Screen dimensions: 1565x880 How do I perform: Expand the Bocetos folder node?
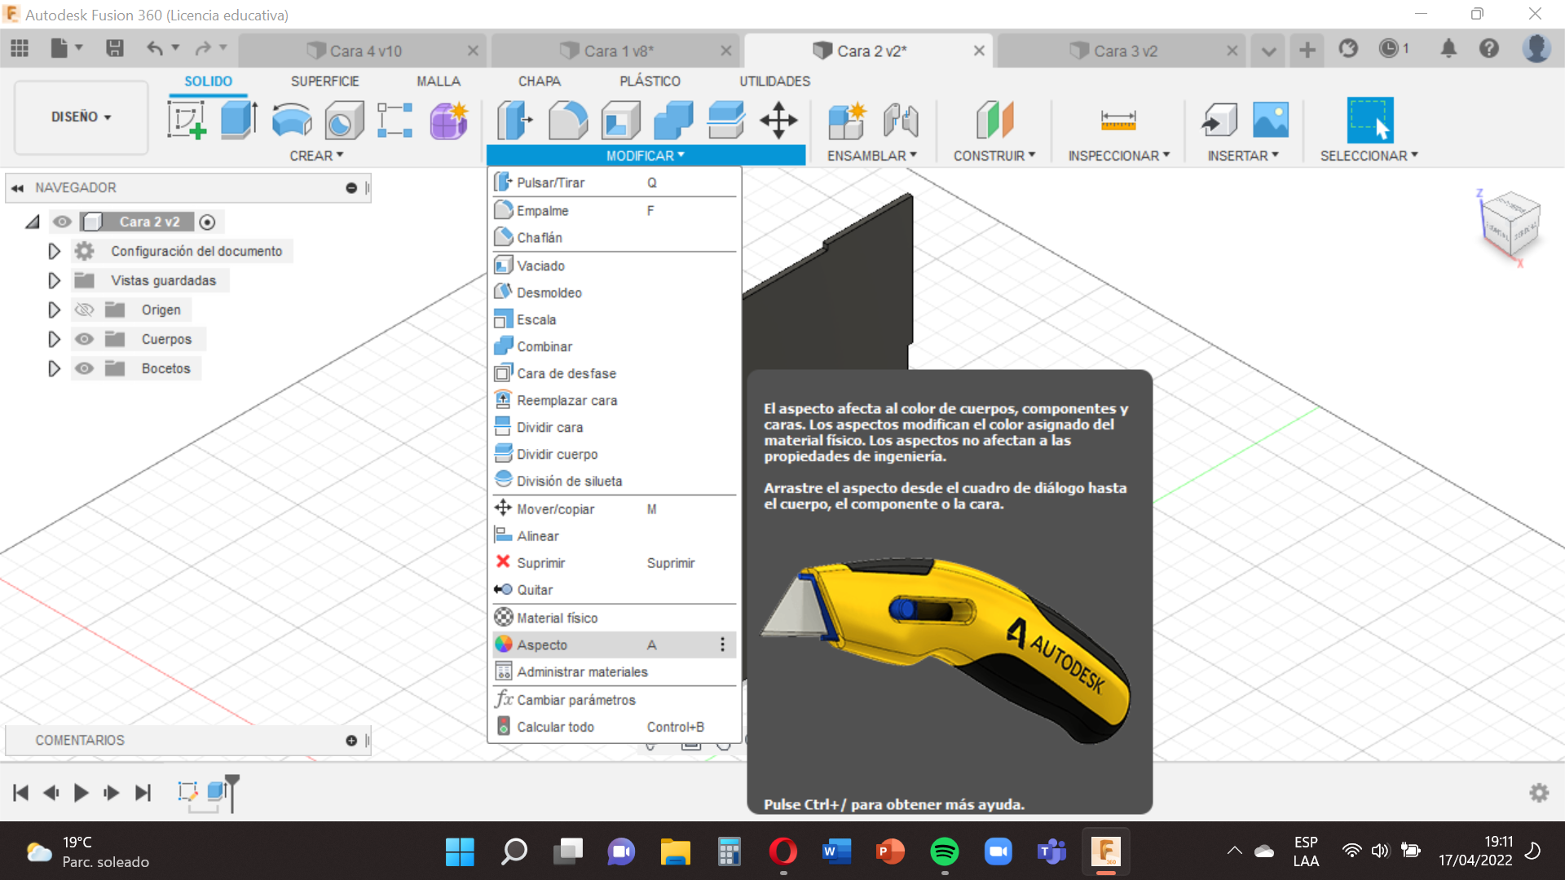point(54,368)
